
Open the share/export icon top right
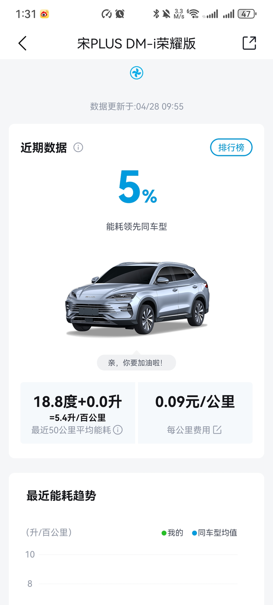(249, 43)
